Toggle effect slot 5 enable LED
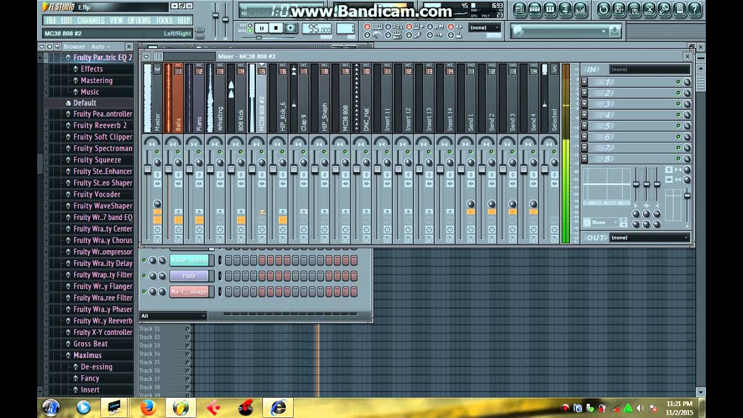The image size is (743, 418). click(678, 126)
